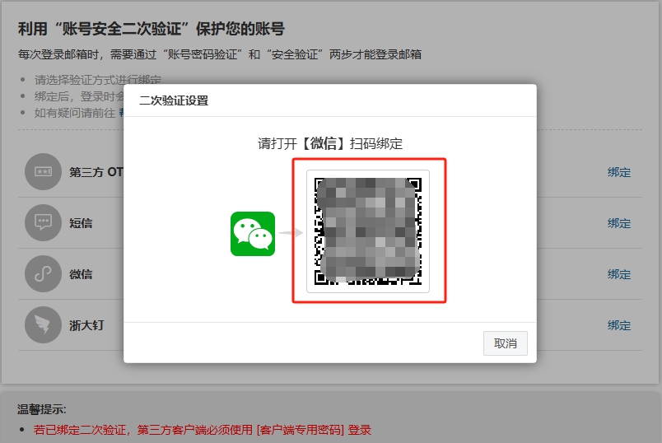Click the 短信 label text

(81, 223)
